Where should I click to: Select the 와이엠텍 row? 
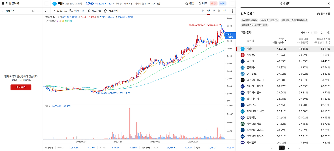(285, 142)
